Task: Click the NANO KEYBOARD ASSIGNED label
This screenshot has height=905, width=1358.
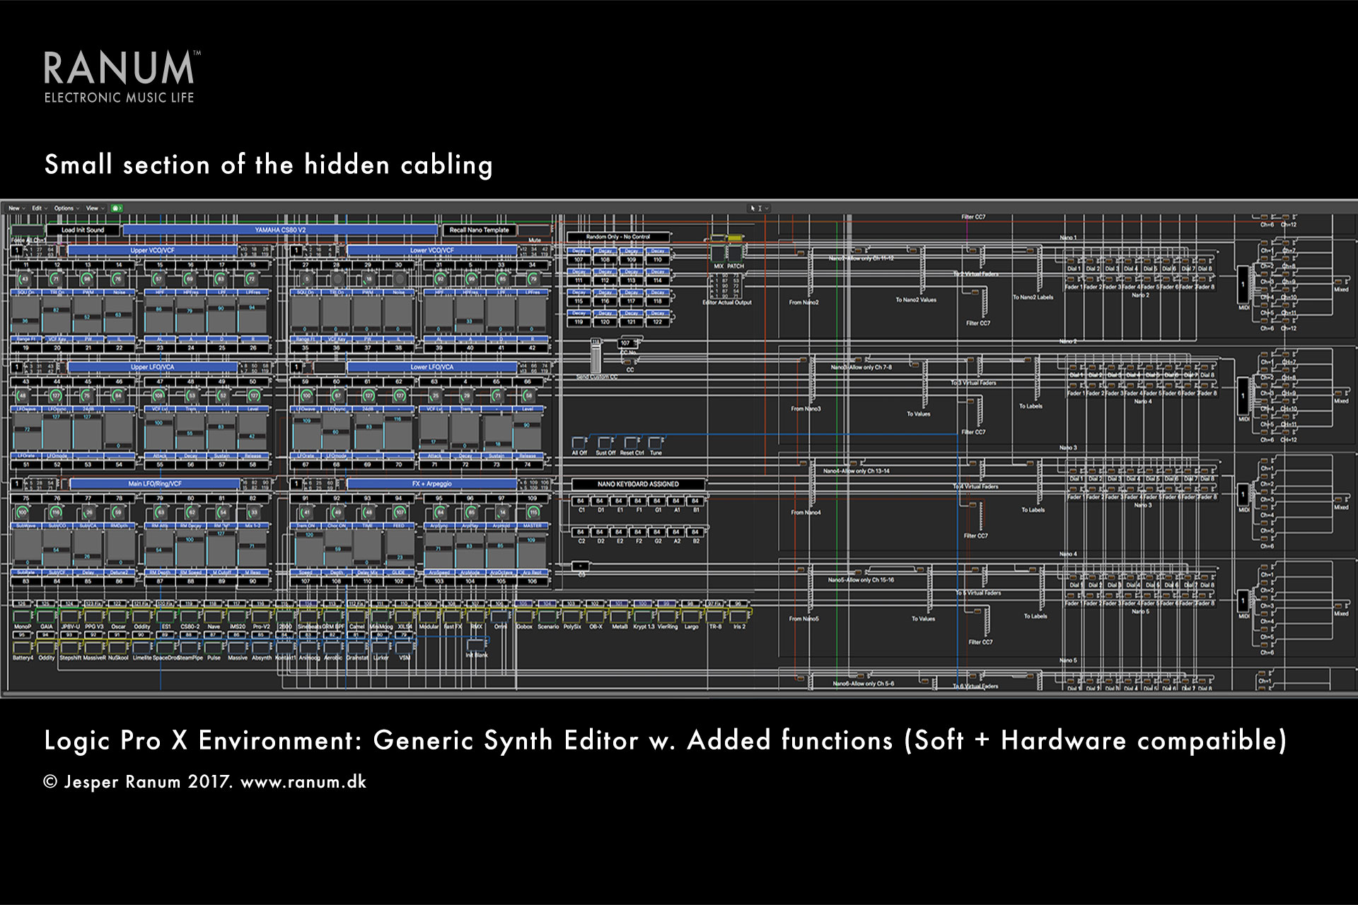Action: (639, 484)
